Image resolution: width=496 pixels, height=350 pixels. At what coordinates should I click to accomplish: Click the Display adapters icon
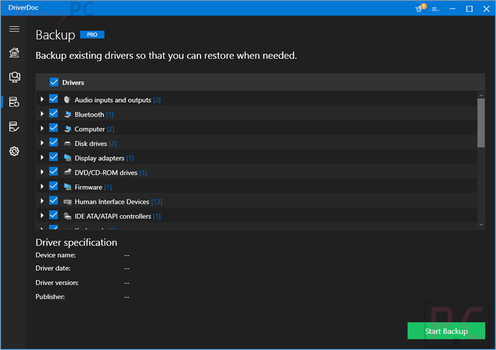click(67, 158)
